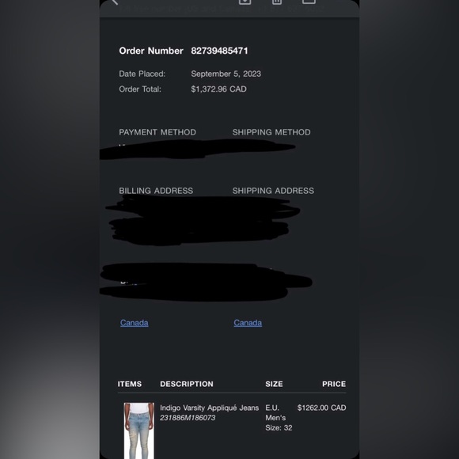Open the Canada link under billing address
The height and width of the screenshot is (459, 459).
tap(134, 323)
